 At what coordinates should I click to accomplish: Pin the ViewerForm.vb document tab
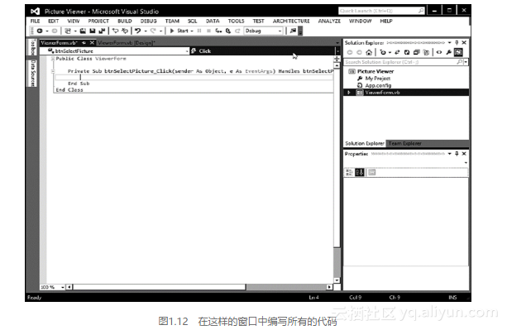tap(84, 43)
